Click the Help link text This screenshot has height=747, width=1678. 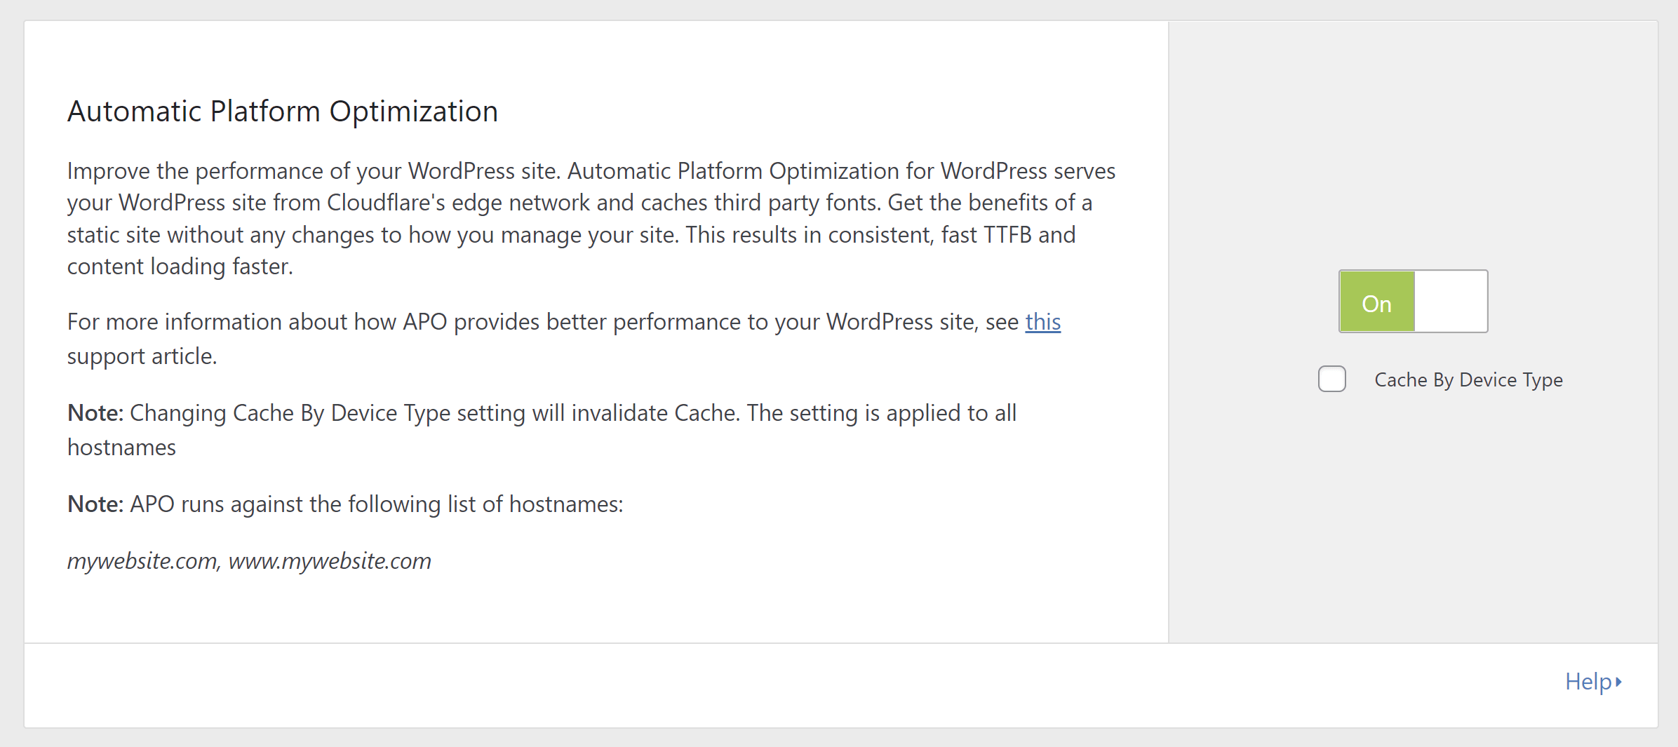1588,681
